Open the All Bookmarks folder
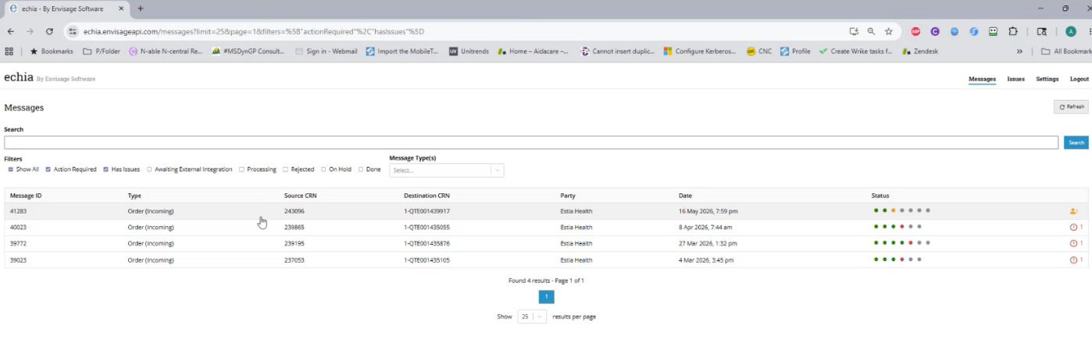The image size is (1092, 350). [x=1066, y=51]
